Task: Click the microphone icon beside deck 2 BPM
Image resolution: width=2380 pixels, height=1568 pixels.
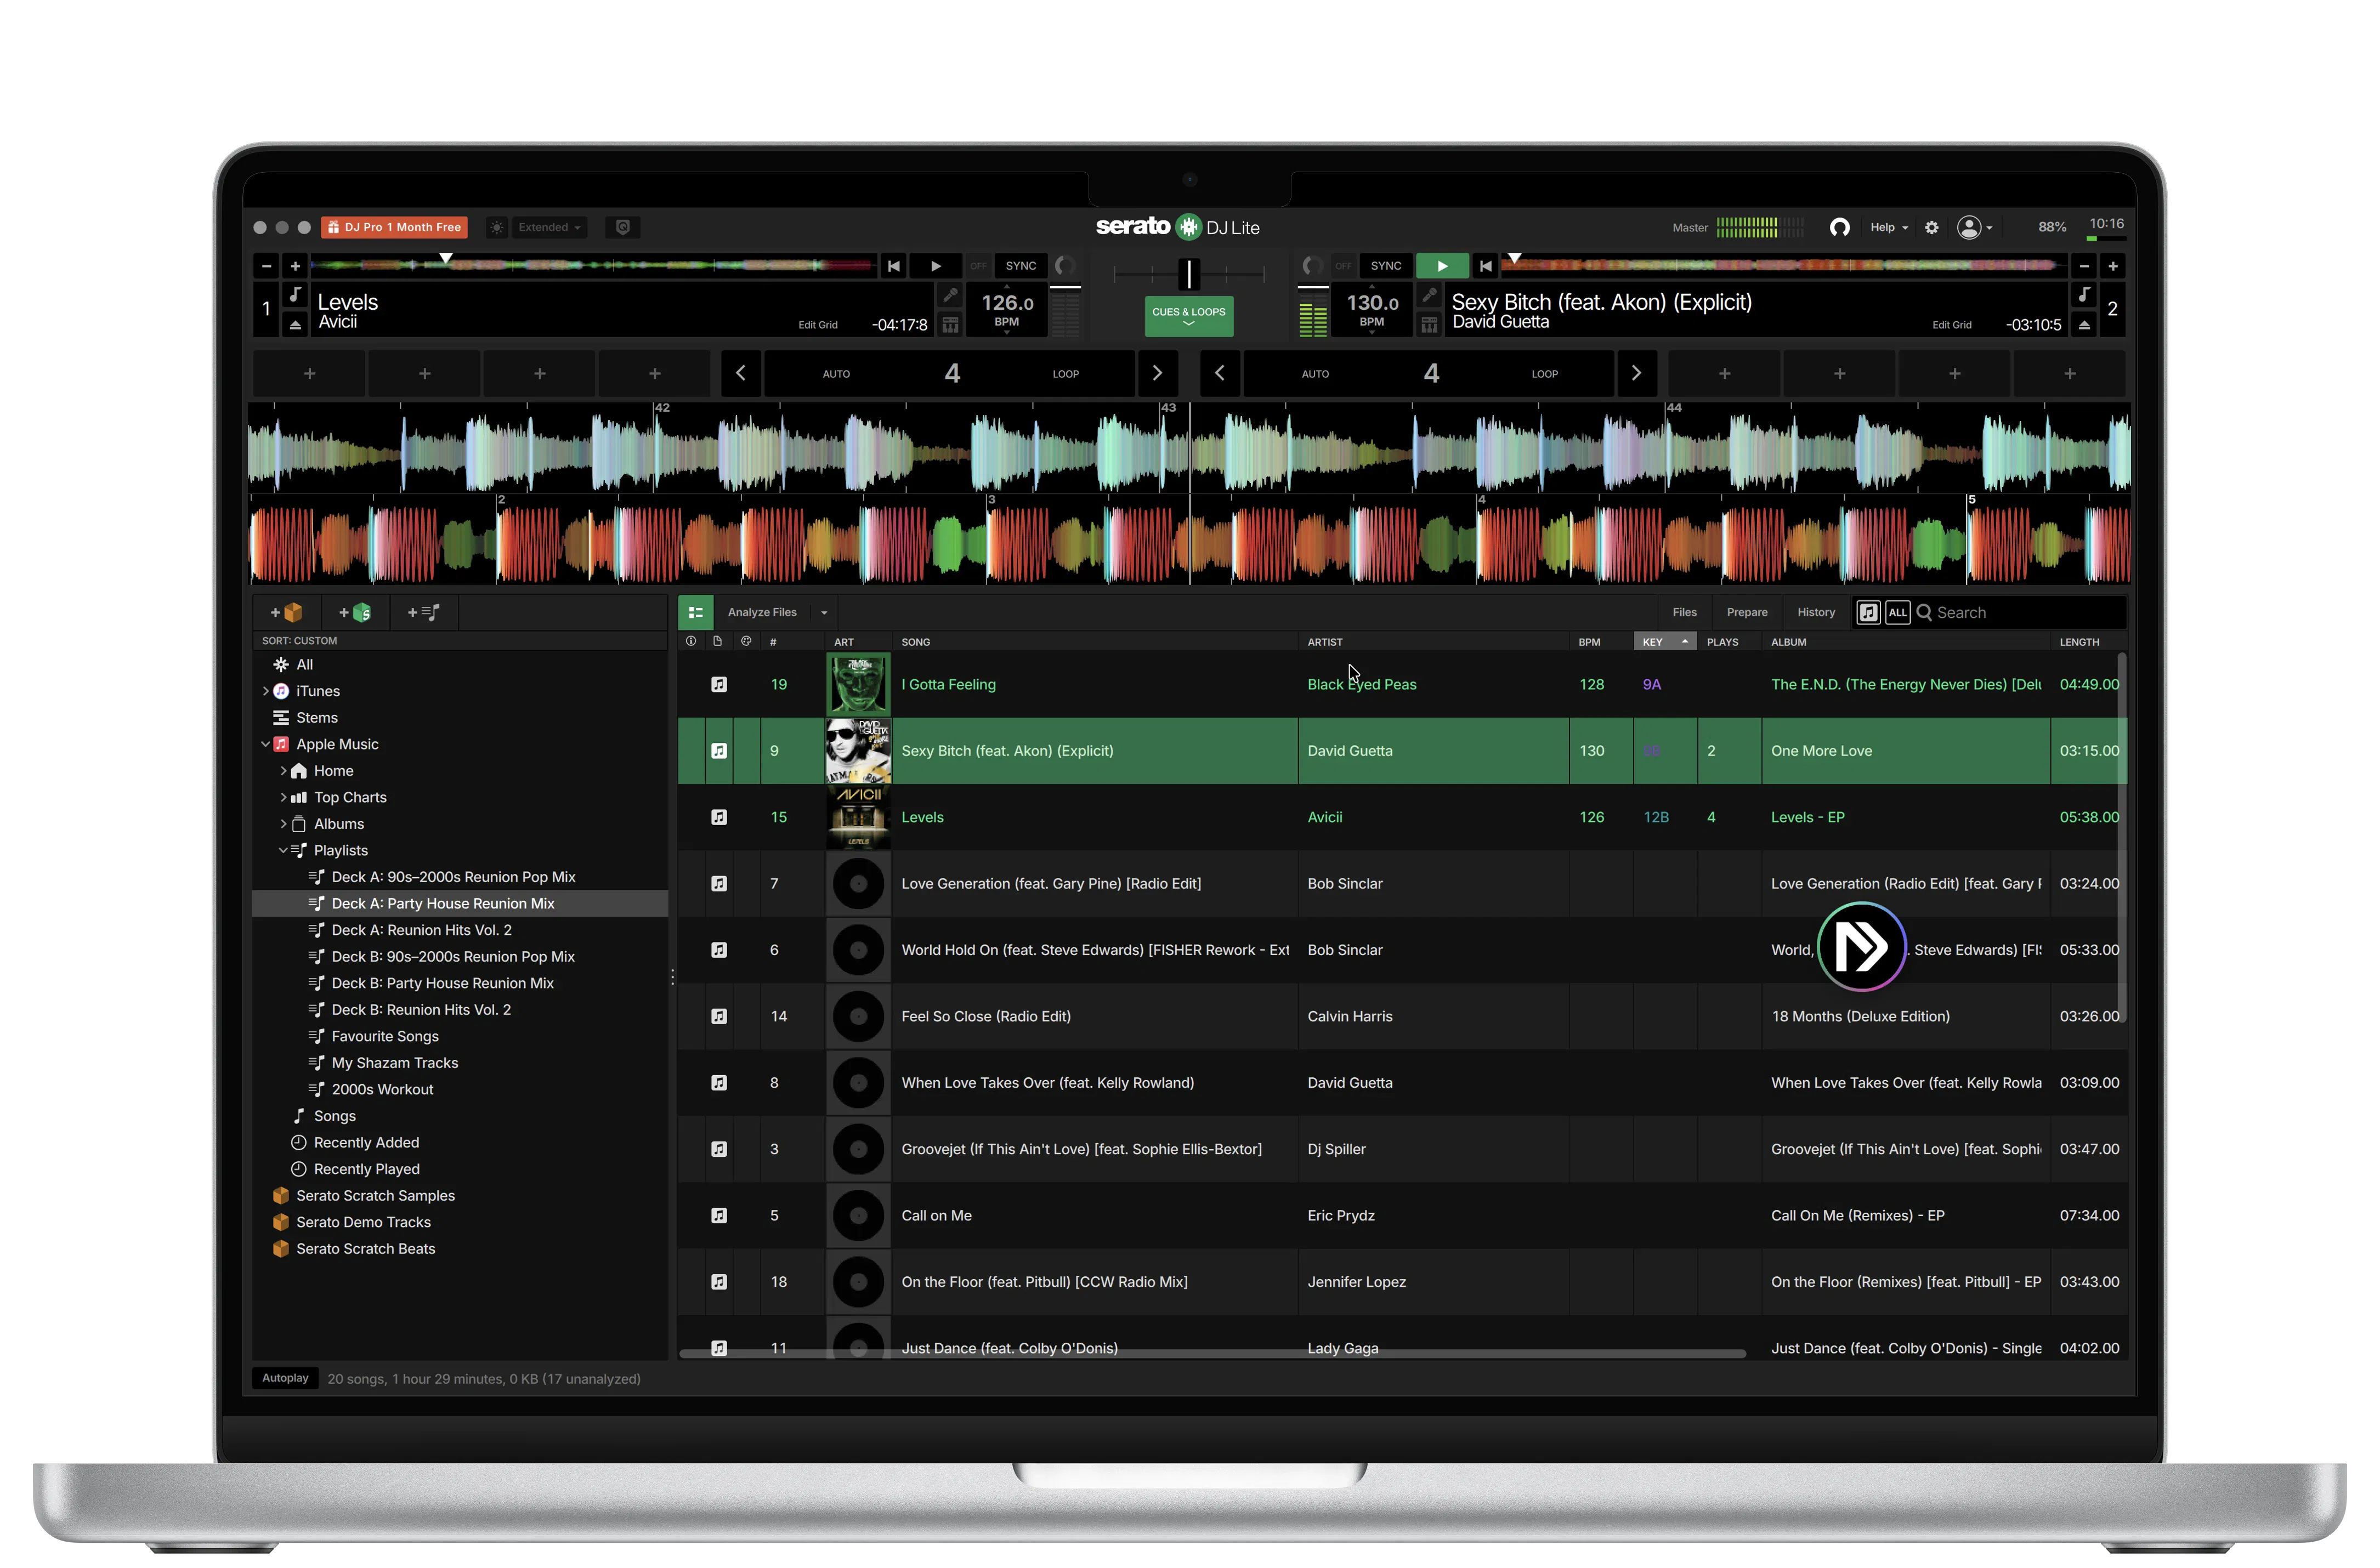Action: [x=1429, y=295]
